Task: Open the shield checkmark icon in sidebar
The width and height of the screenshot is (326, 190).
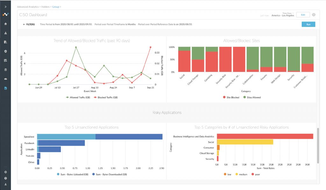Action: tap(6, 51)
